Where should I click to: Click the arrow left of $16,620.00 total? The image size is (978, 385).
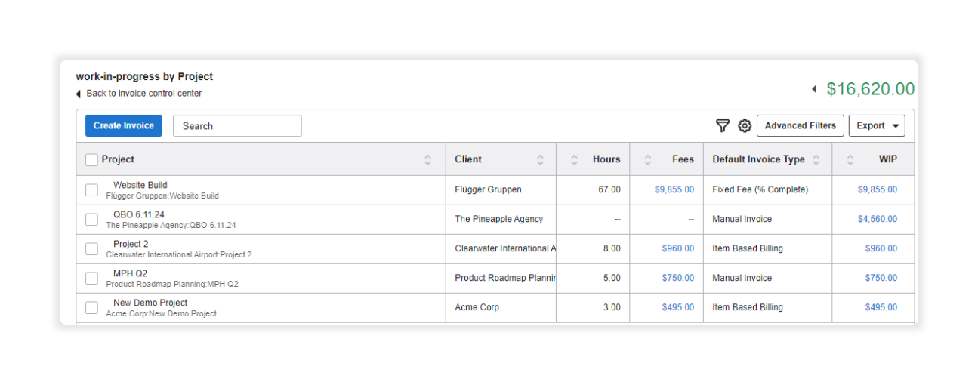click(x=814, y=89)
